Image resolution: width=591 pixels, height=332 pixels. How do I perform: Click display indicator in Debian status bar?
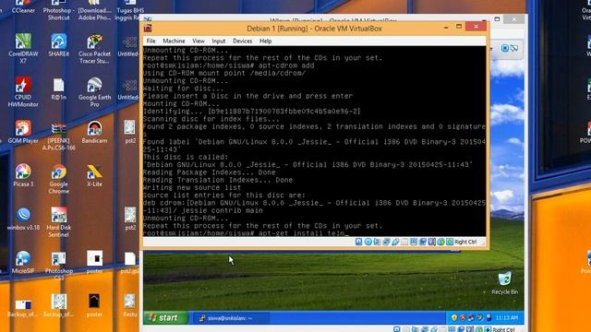click(x=414, y=242)
